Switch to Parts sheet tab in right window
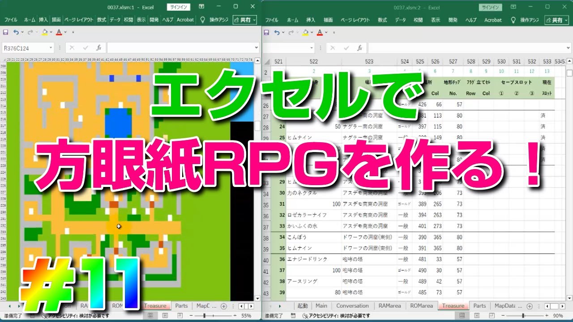The height and width of the screenshot is (322, 573). coord(479,306)
